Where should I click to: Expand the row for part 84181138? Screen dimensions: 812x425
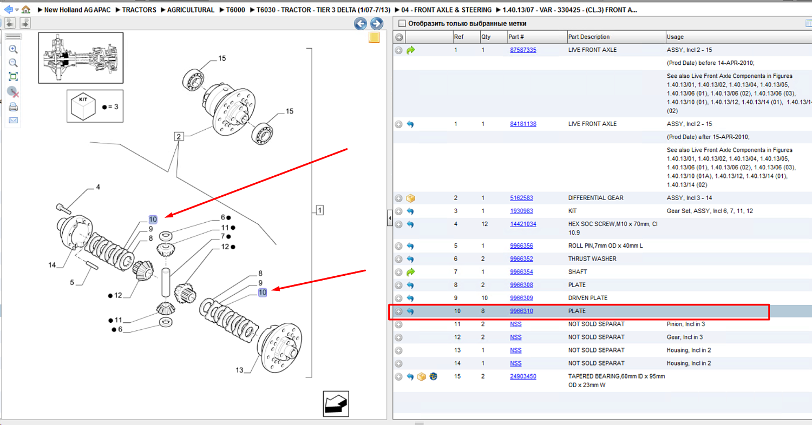pyautogui.click(x=399, y=124)
